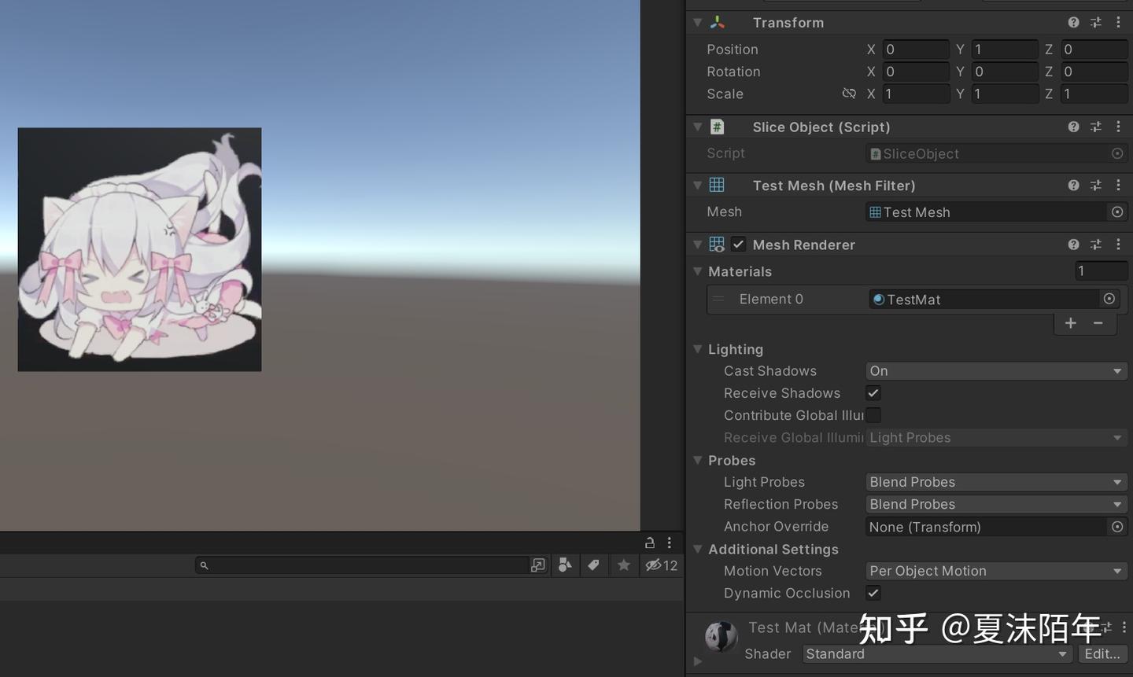
Task: Open the Mesh Renderer three-dot context menu
Action: coord(1118,244)
